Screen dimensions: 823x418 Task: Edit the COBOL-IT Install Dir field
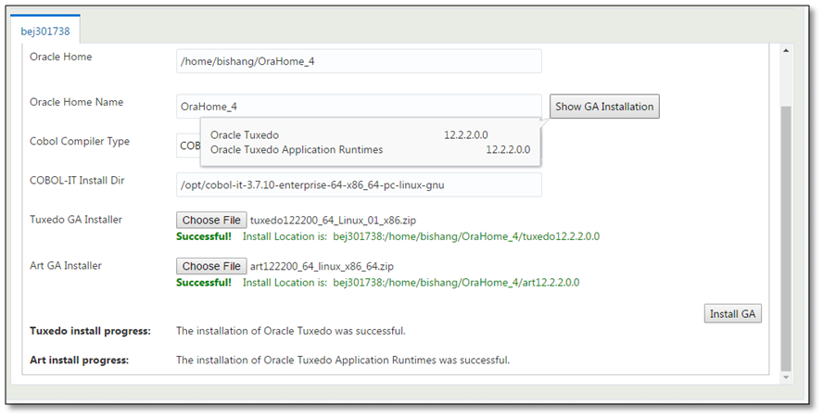359,184
